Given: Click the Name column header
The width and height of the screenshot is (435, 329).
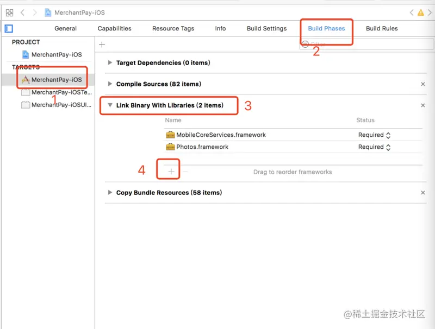Looking at the screenshot, I should tap(173, 120).
